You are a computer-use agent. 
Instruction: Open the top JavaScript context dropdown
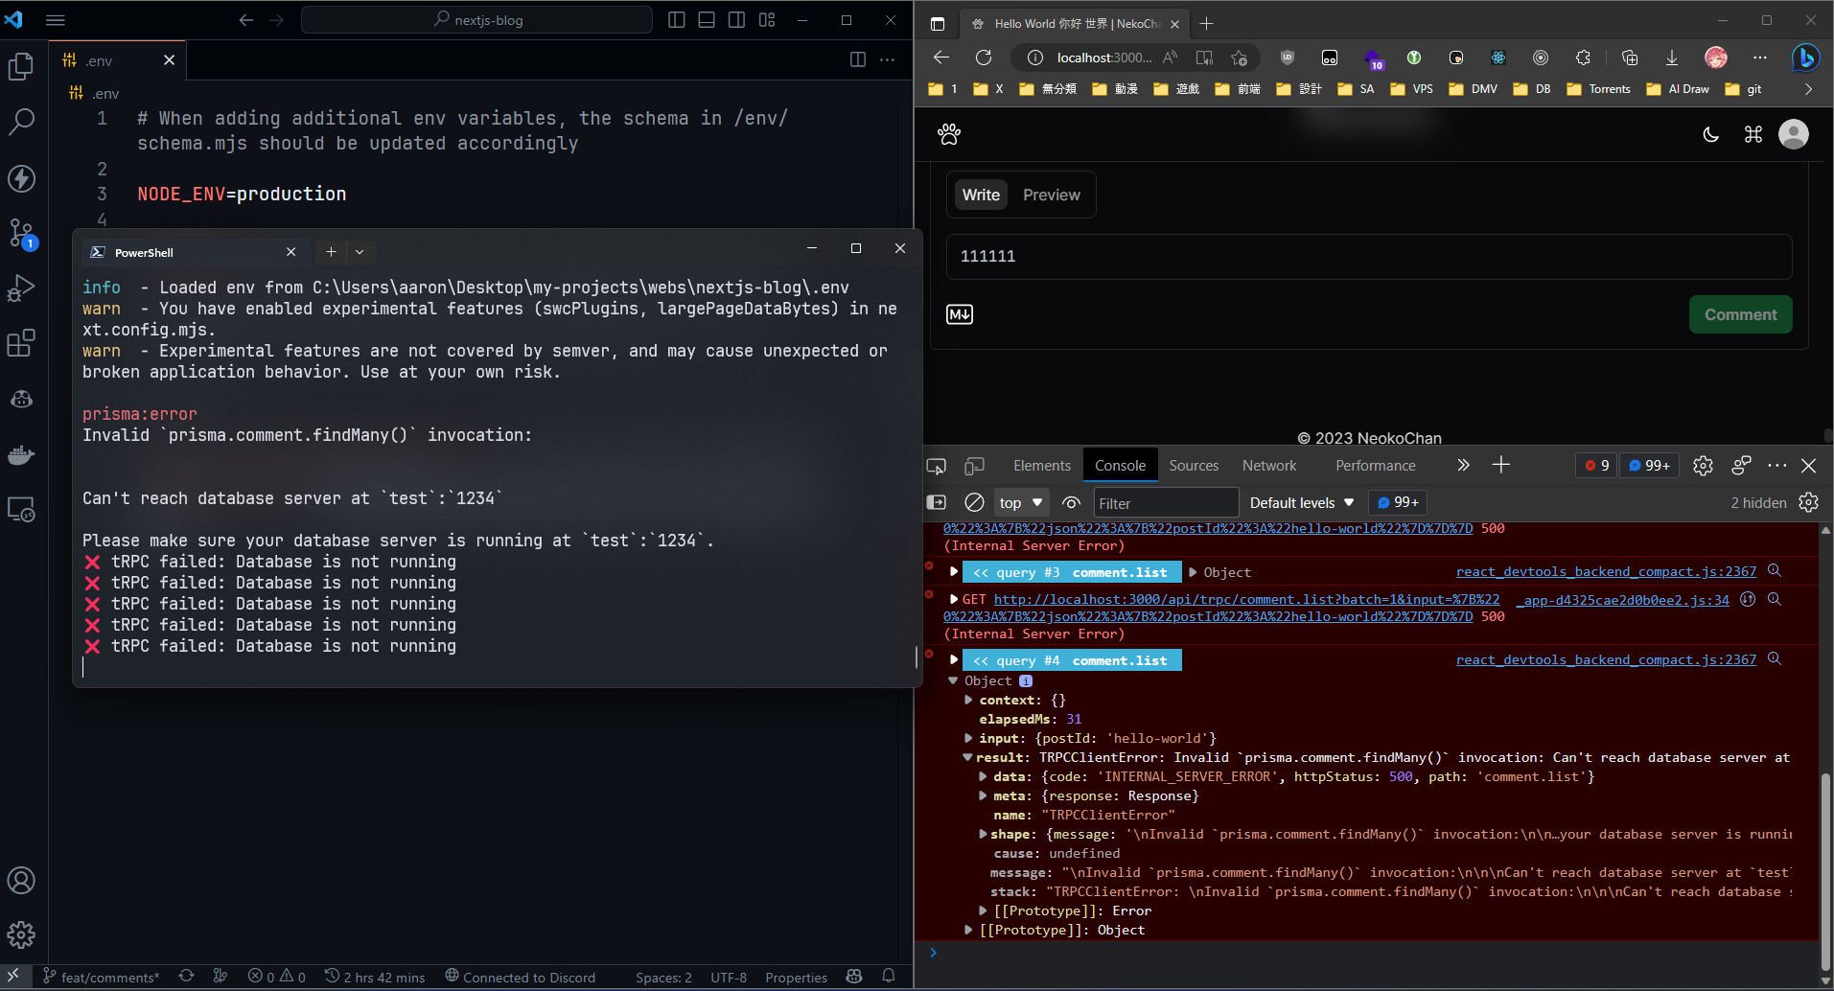1020,502
